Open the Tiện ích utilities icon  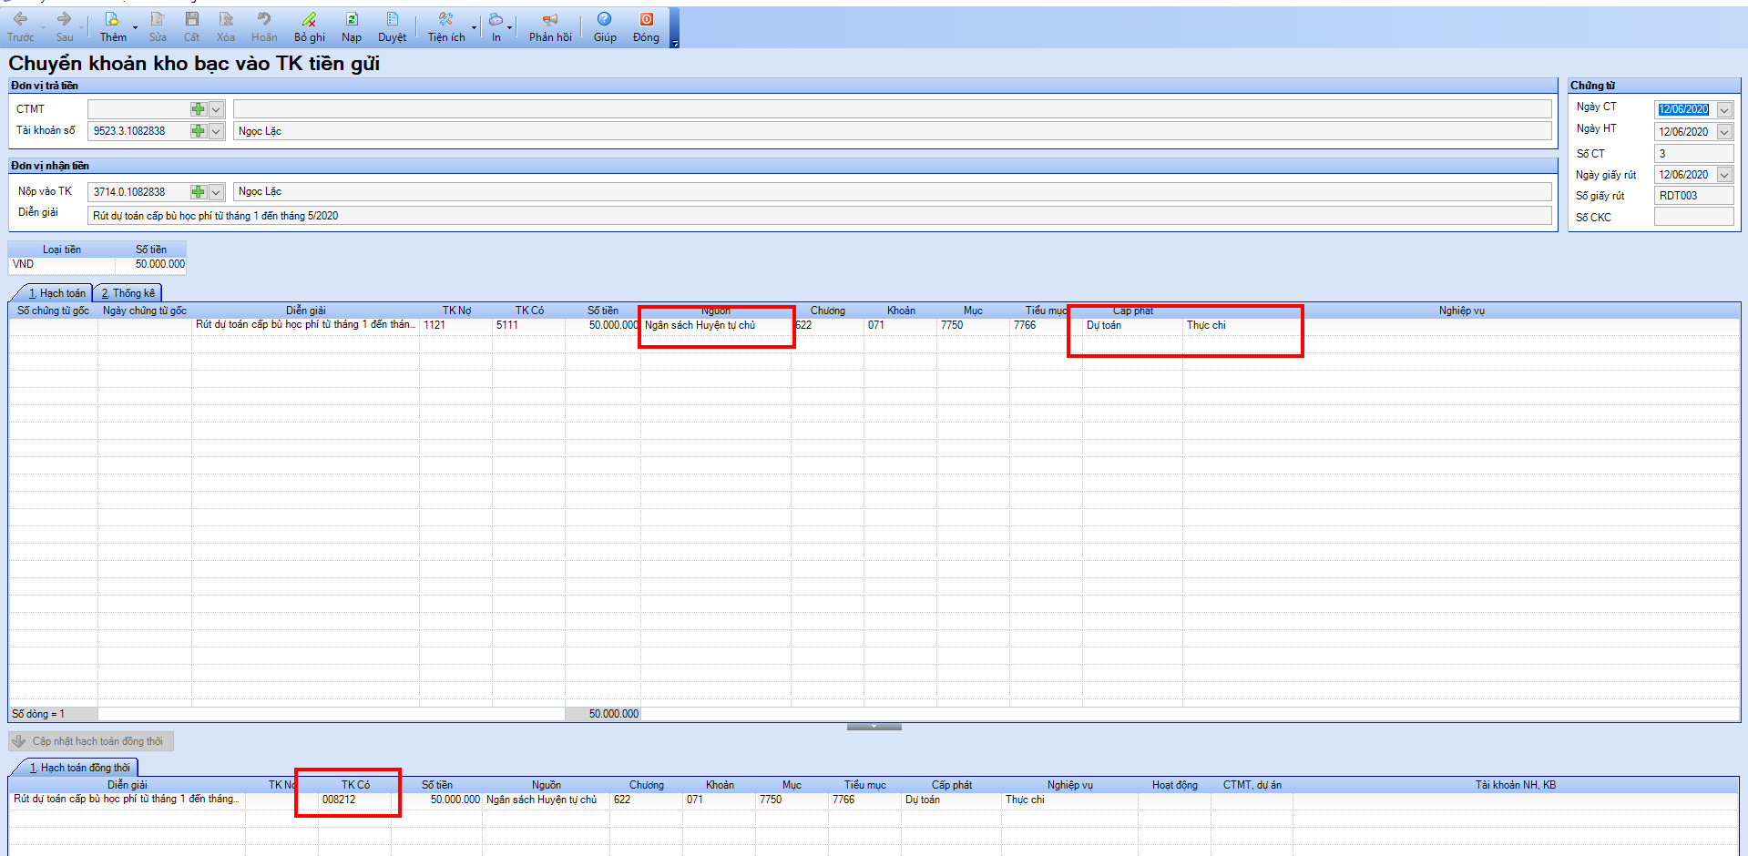pos(445,20)
